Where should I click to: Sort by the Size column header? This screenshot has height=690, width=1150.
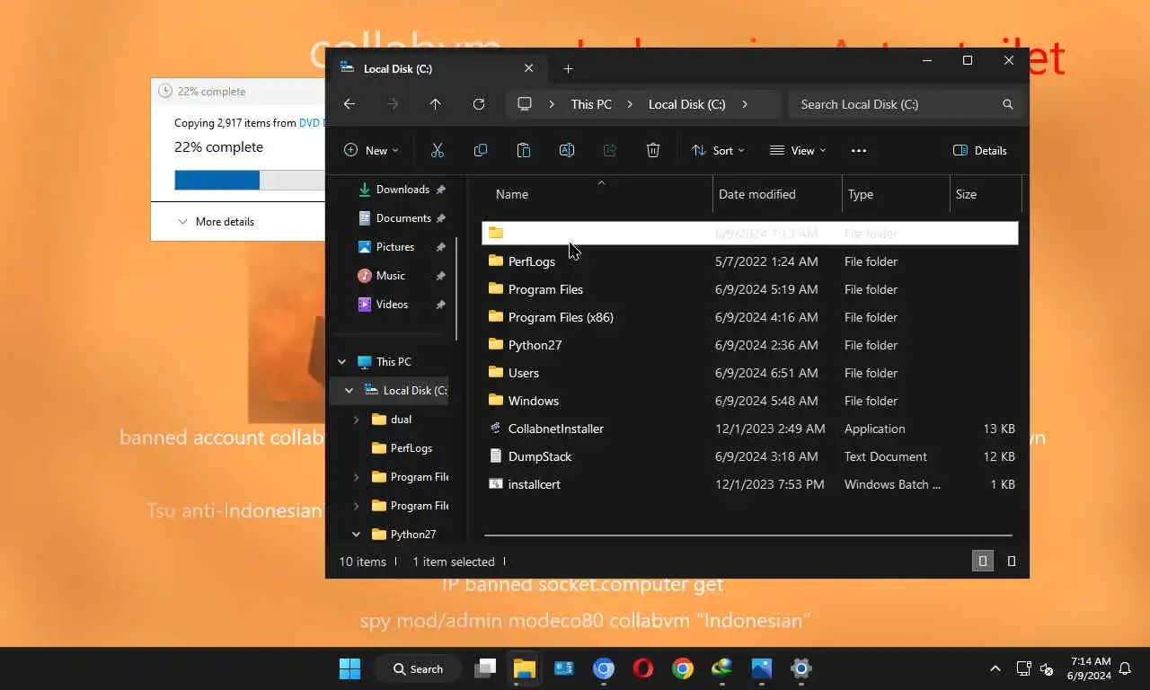(x=986, y=194)
